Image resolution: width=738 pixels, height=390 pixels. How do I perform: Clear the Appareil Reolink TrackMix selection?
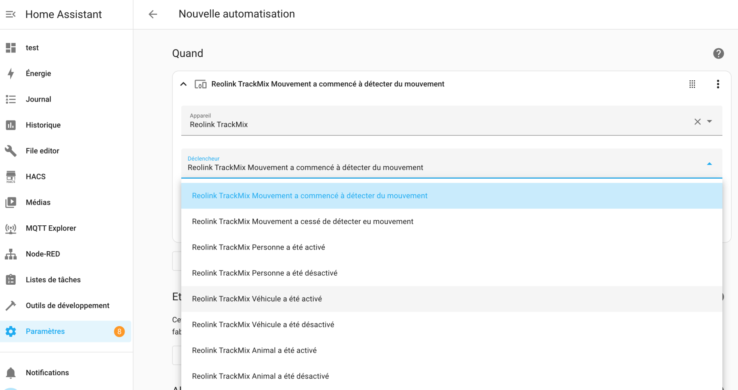pos(697,122)
